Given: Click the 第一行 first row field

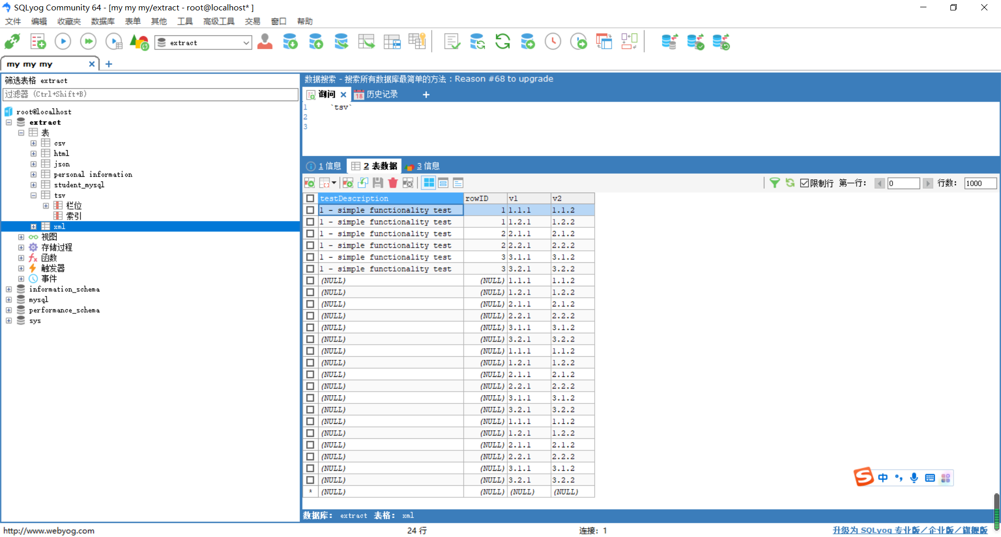Looking at the screenshot, I should pyautogui.click(x=904, y=183).
